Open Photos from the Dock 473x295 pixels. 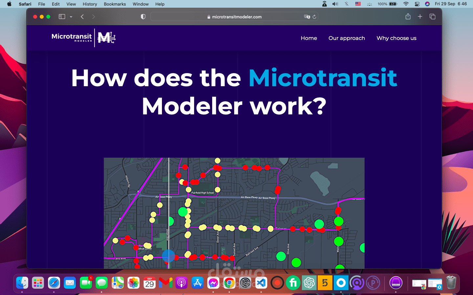pos(134,283)
